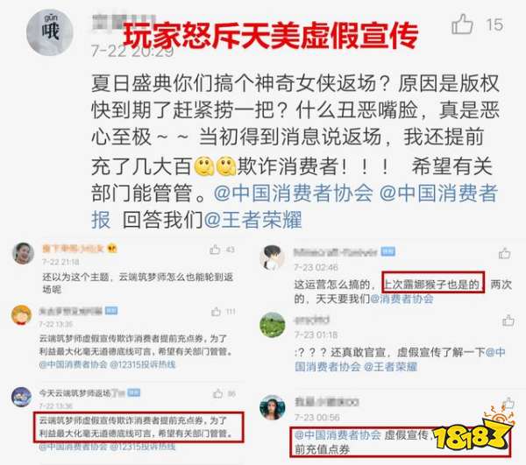The width and height of the screenshot is (526, 465).
Task: Click the 18183 logo watermark
Action: pos(473,431)
